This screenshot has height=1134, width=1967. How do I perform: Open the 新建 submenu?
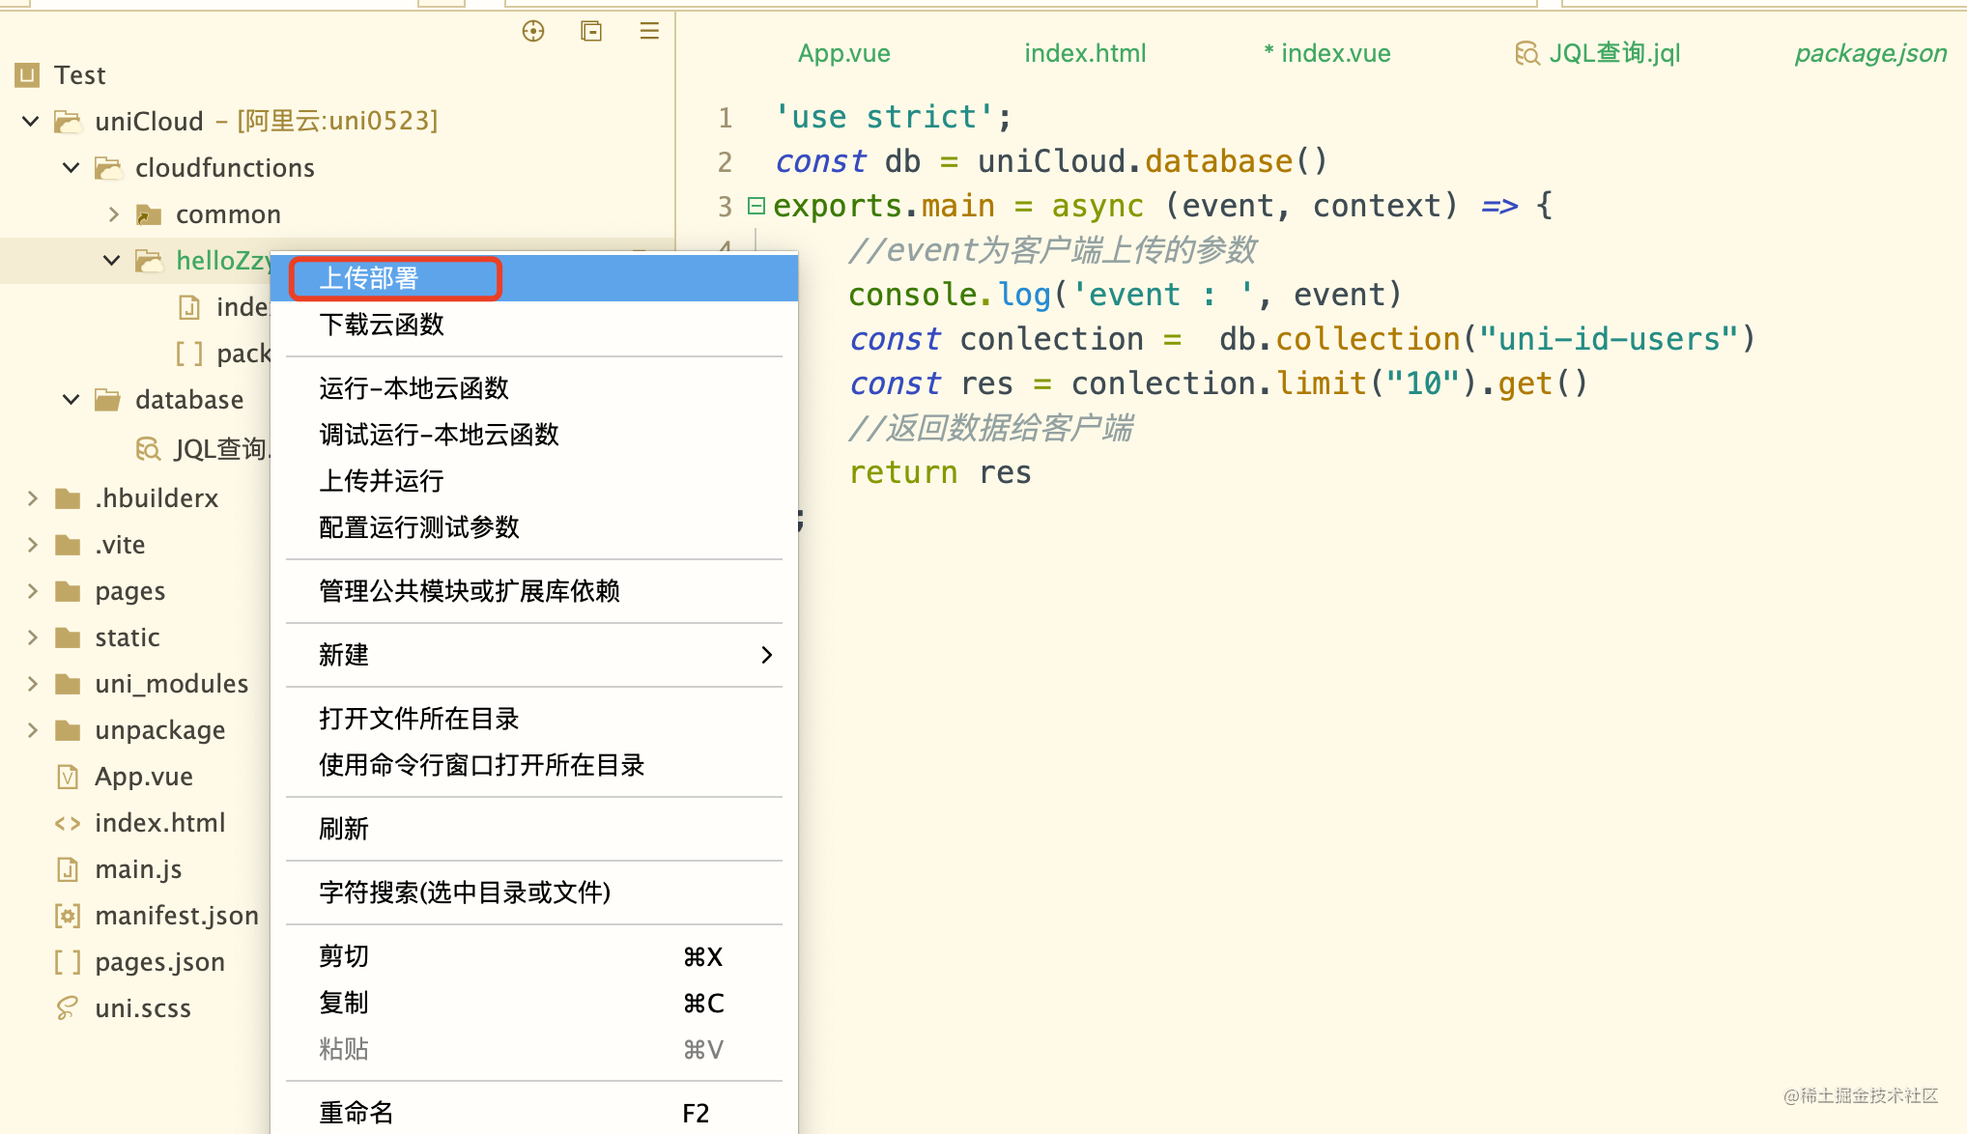534,655
